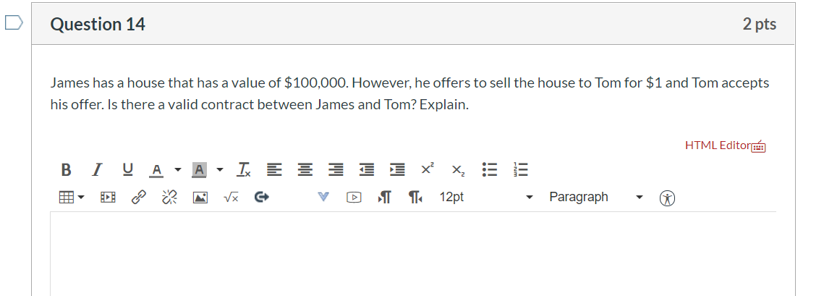Embed an image
The image size is (824, 296).
click(200, 198)
